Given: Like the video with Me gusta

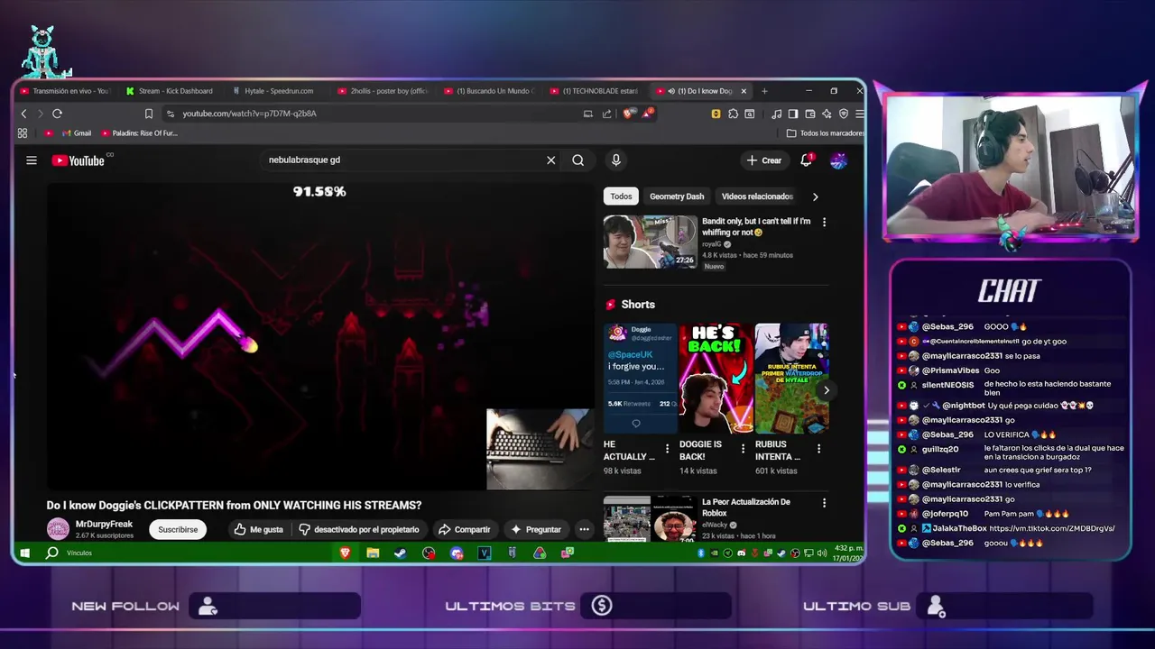Looking at the screenshot, I should [x=259, y=529].
